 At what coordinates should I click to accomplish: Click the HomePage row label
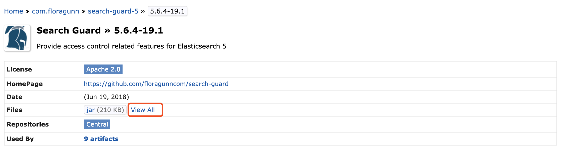click(x=25, y=84)
